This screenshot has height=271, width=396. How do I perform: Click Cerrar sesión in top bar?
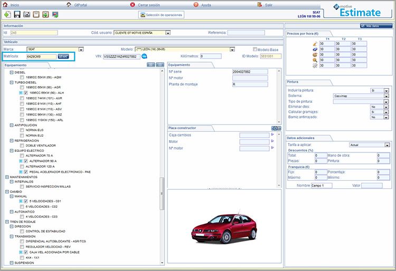[x=149, y=5]
